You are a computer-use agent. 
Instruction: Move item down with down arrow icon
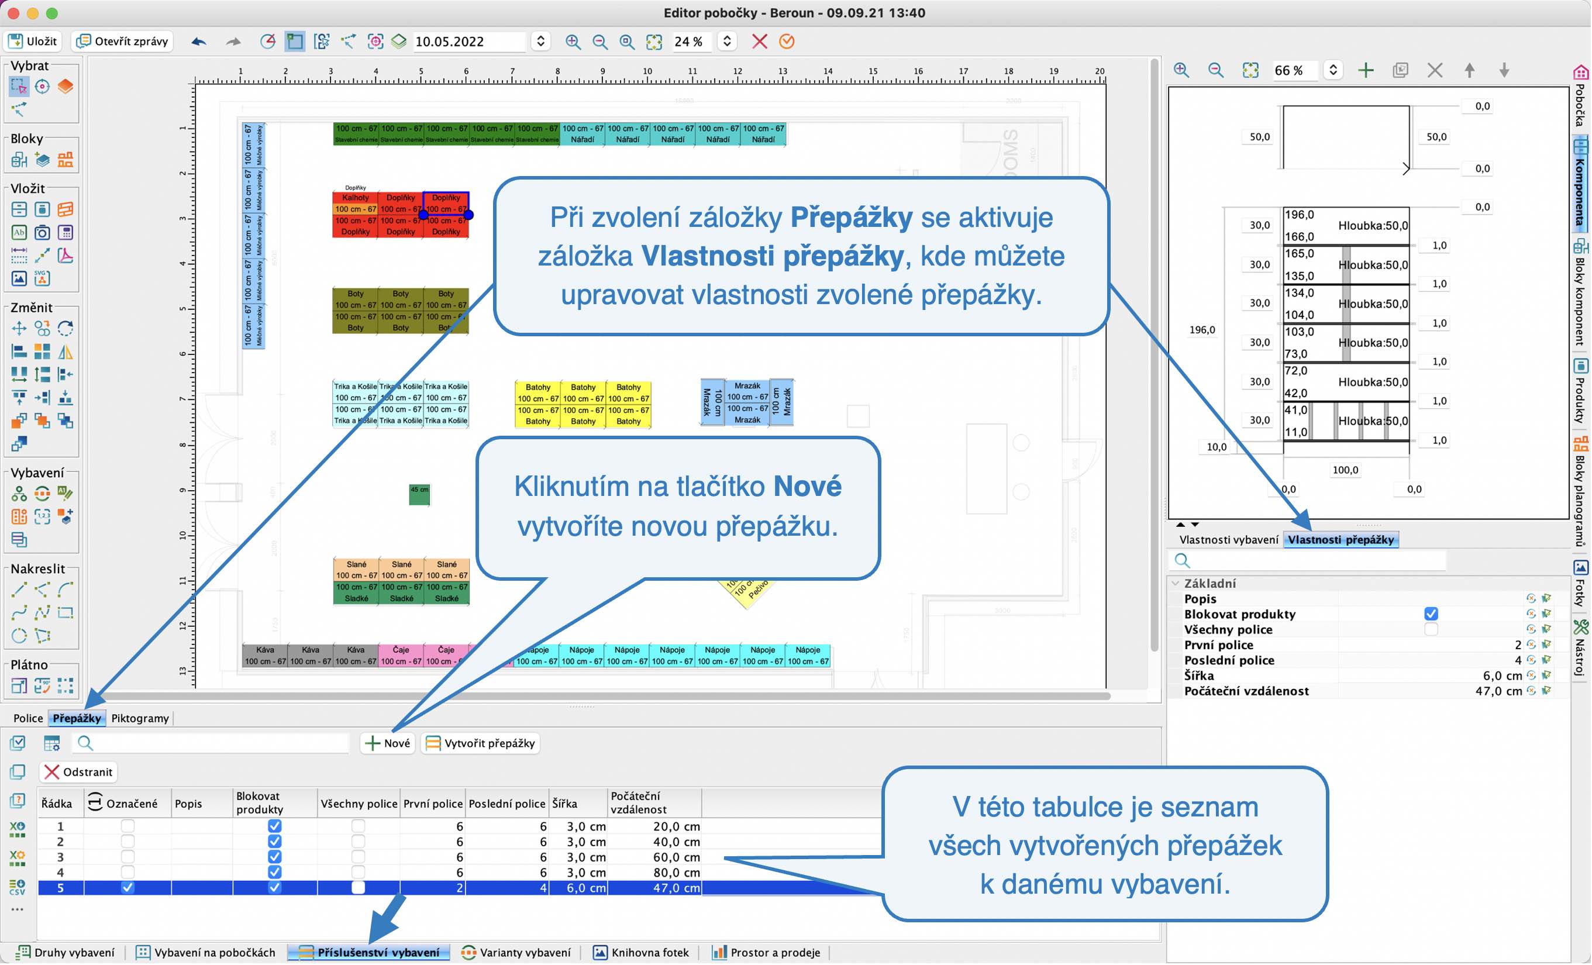[1504, 70]
